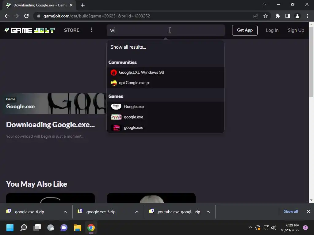Open the Widgets weather icon
Image resolution: width=314 pixels, height=235 pixels.
click(x=51, y=228)
